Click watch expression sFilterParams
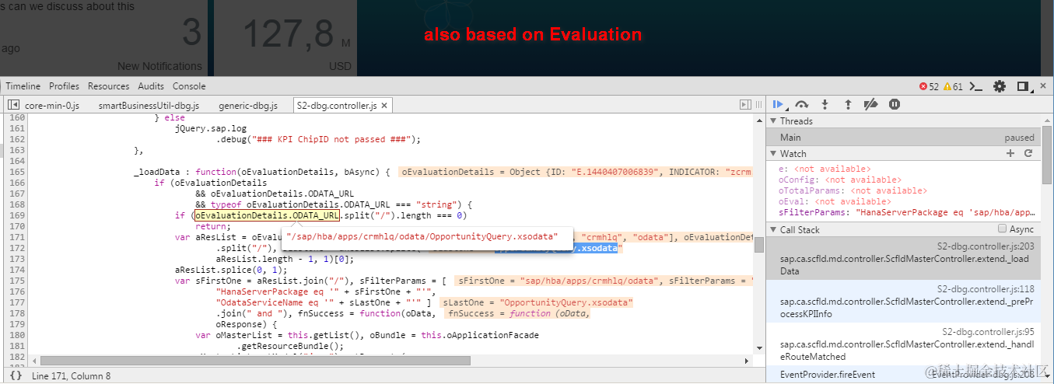Image resolution: width=1054 pixels, height=384 pixels. [x=906, y=211]
